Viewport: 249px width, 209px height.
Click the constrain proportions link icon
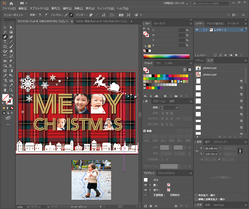pyautogui.click(x=240, y=151)
